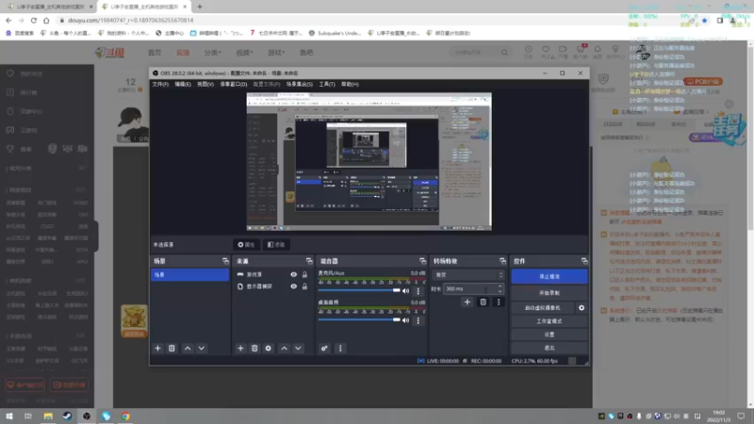Mute the 桌面音频 audio channel

406,320
